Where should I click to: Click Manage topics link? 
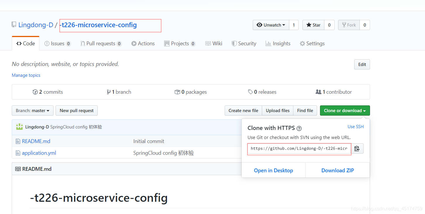[x=26, y=75]
